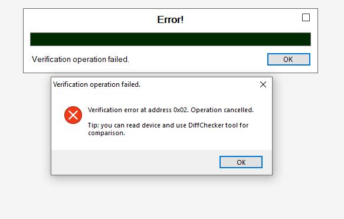Click the word comparison in the tip
The height and width of the screenshot is (219, 344).
(106, 133)
